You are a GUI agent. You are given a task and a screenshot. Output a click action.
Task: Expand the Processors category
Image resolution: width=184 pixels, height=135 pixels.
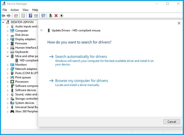tap(8, 82)
